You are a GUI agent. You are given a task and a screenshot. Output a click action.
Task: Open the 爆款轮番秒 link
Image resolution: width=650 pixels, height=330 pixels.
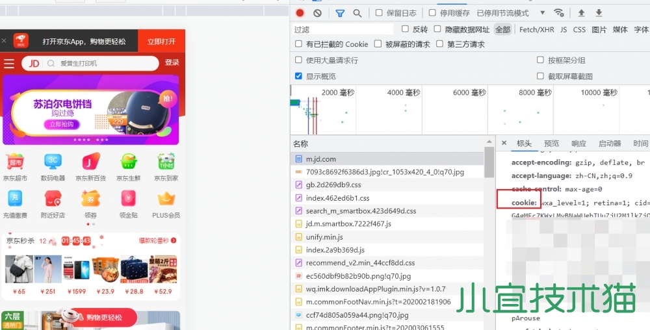coord(157,240)
